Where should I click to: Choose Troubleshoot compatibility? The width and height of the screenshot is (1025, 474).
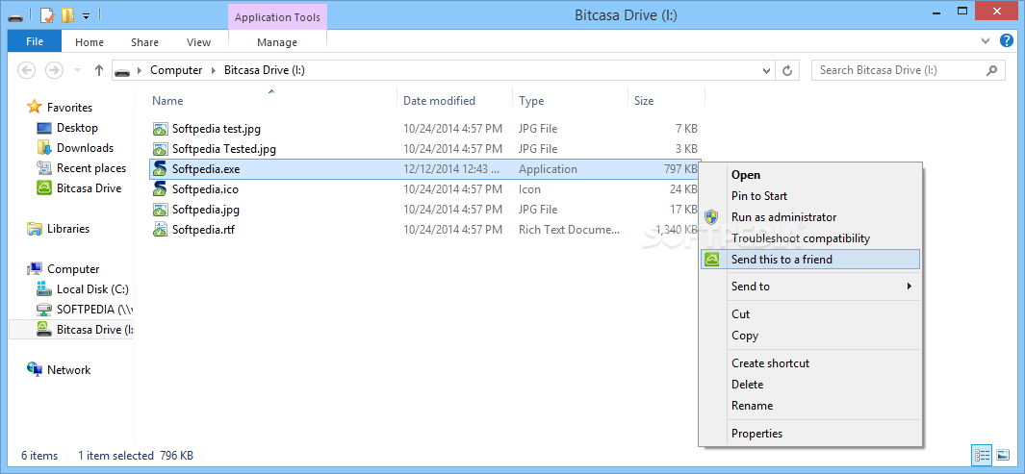tap(801, 238)
